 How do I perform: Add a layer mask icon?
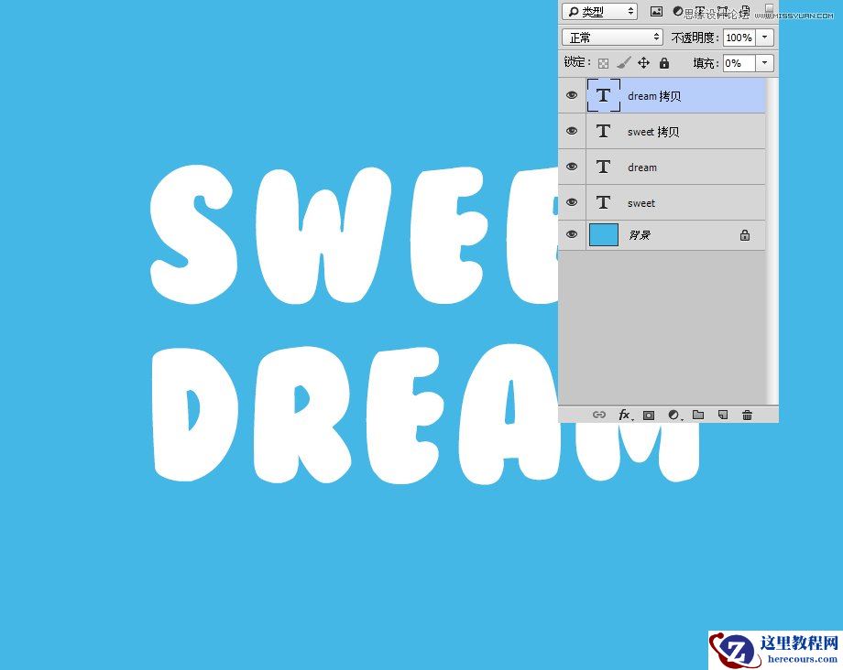[648, 415]
